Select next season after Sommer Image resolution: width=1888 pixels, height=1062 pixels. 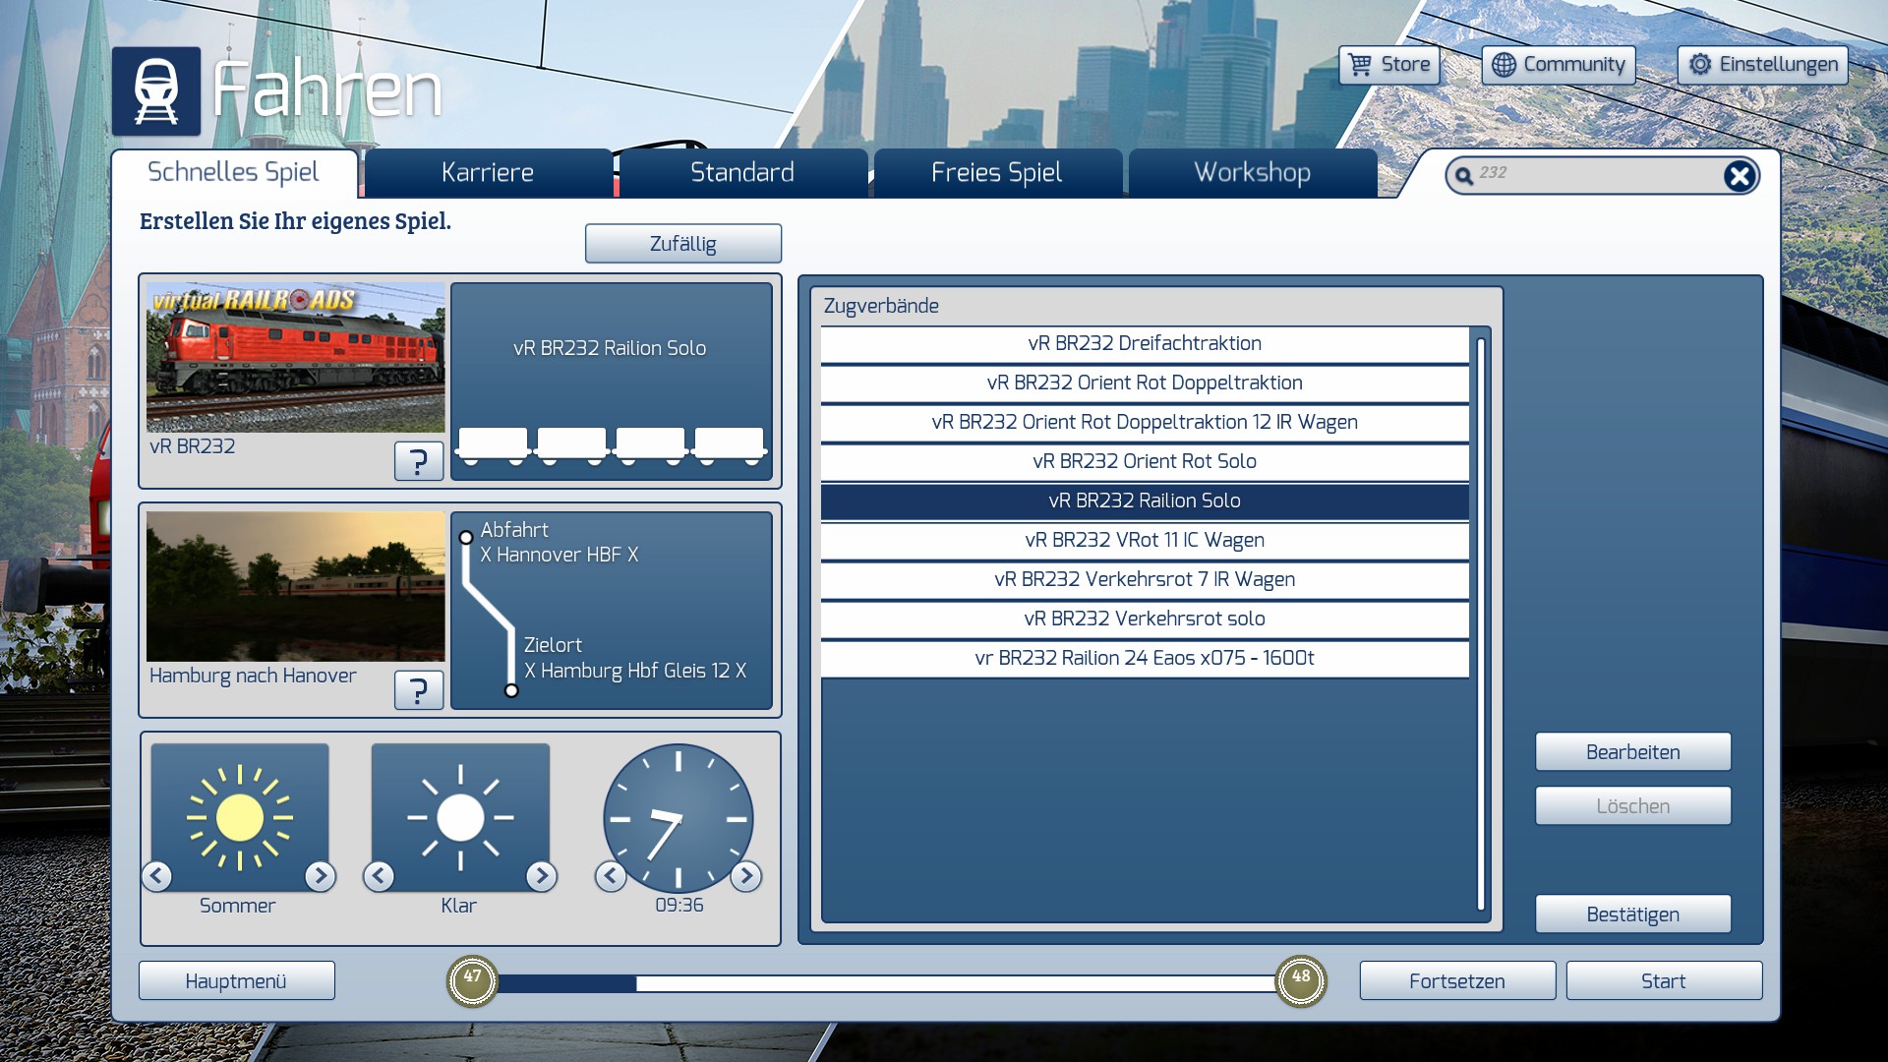click(320, 875)
